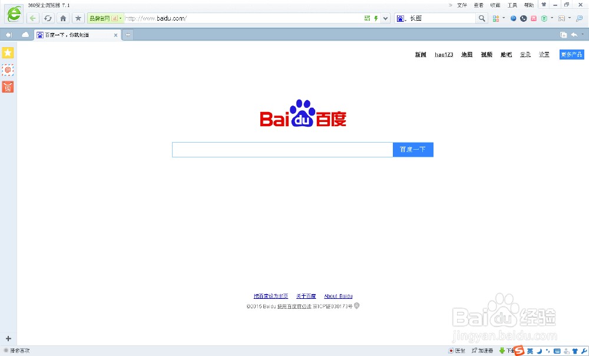Screen dimensions: 589x356
Task: Open 医生 in the status bar
Action: point(457,351)
